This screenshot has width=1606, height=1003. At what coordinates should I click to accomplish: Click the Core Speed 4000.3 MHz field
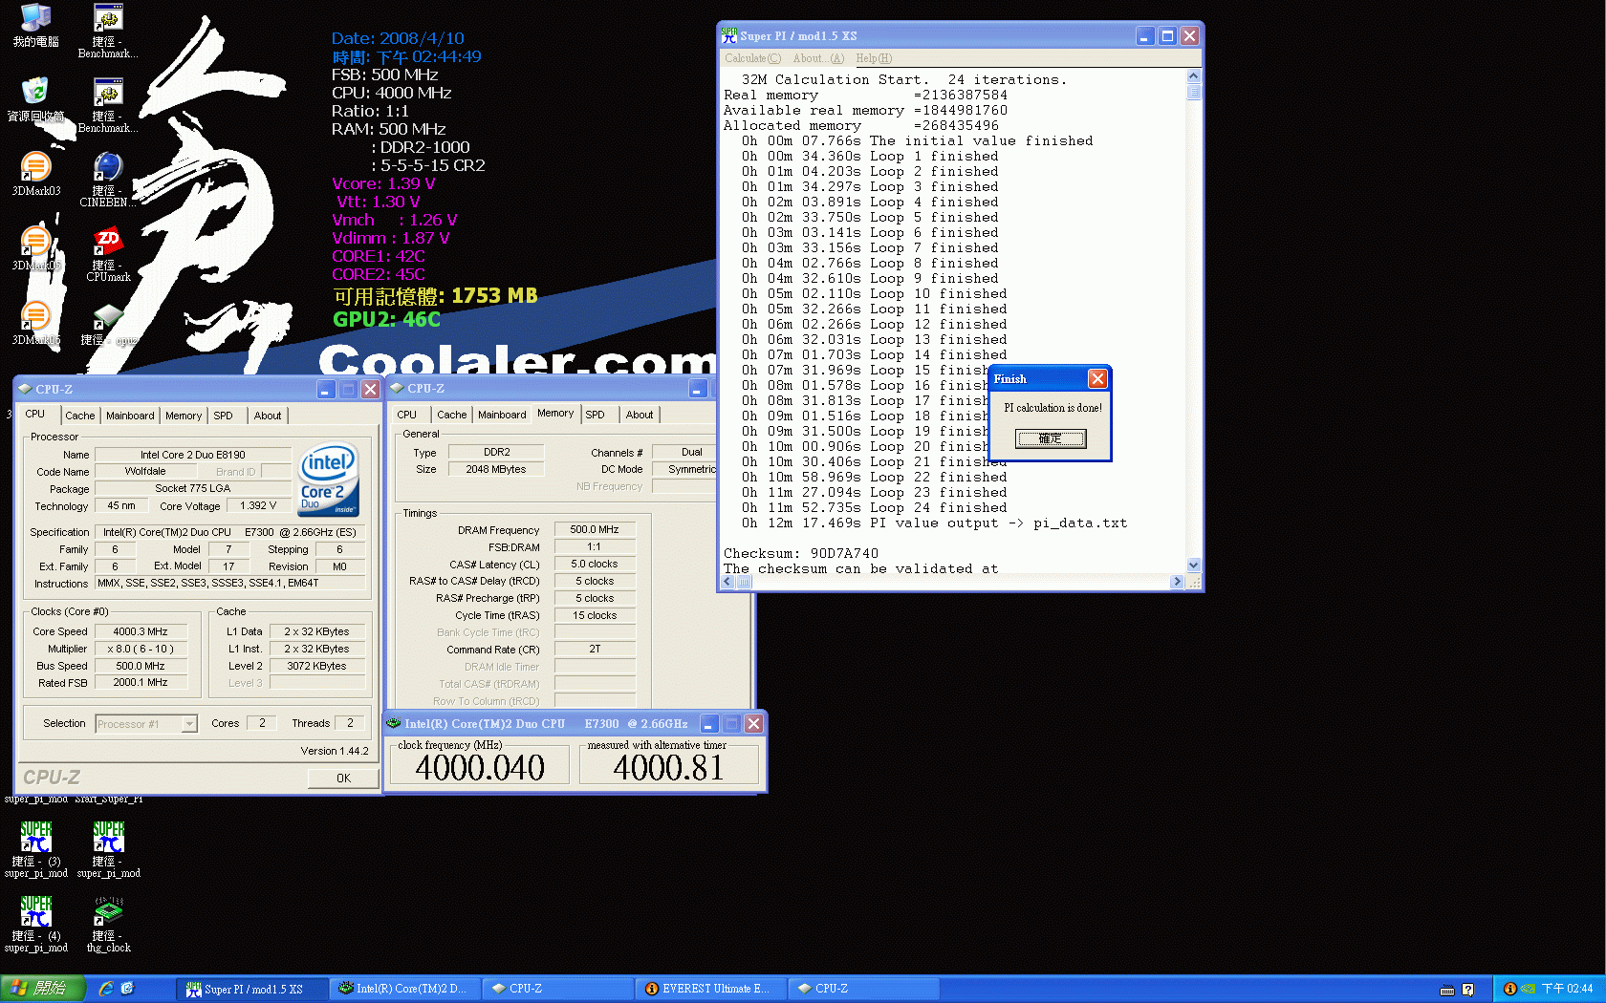coord(140,631)
